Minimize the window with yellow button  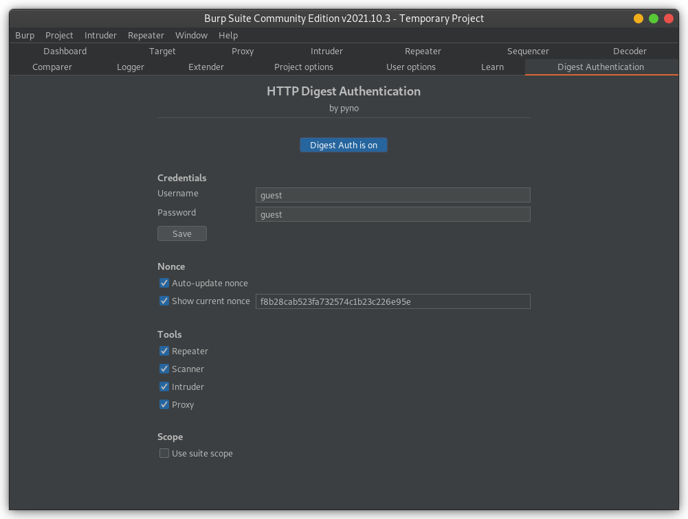639,19
